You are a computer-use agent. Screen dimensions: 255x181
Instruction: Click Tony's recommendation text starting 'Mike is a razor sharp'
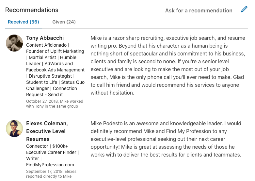pyautogui.click(x=168, y=65)
